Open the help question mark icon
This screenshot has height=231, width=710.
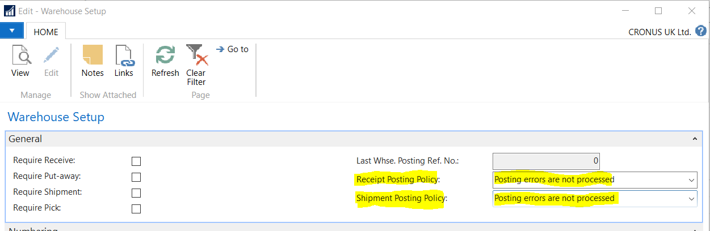[701, 31]
